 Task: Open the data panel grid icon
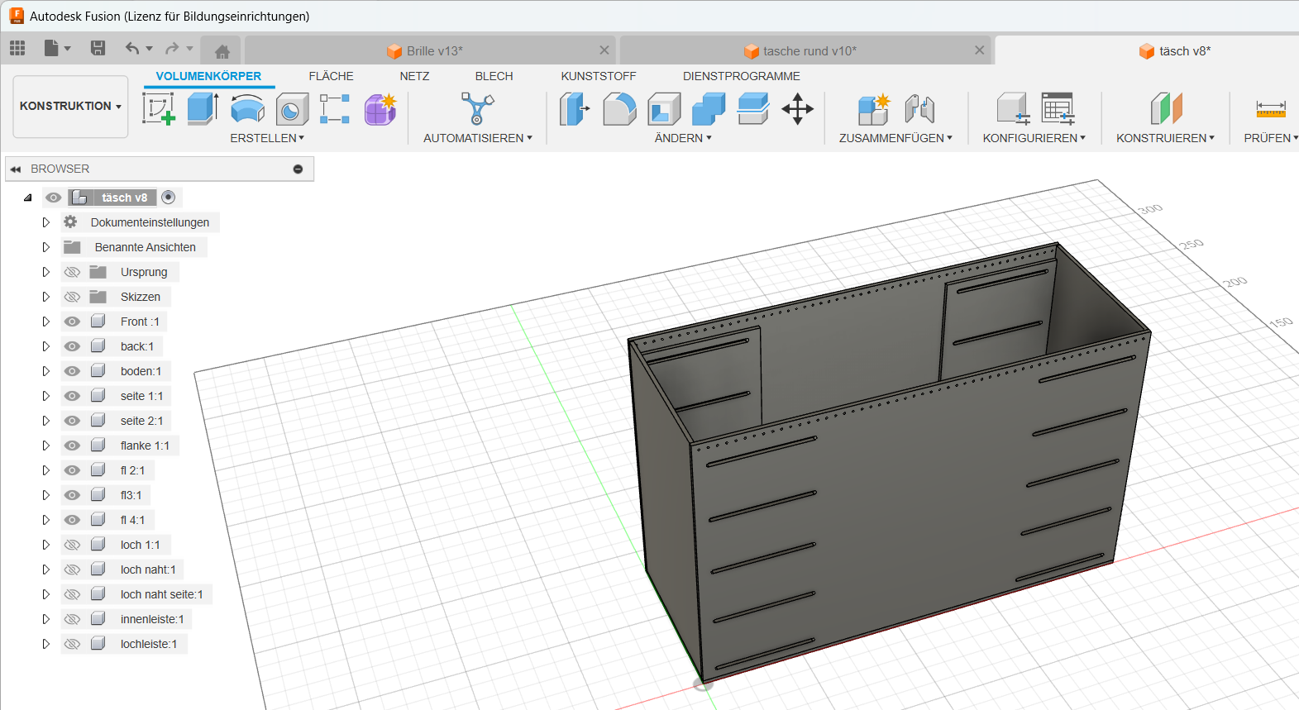[17, 48]
